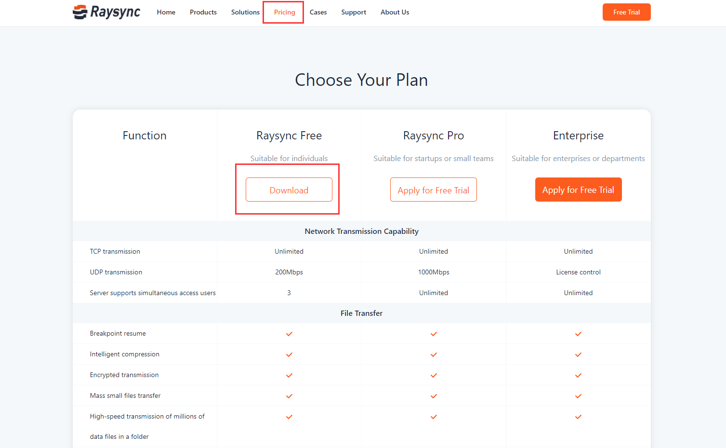
Task: Click the 'Intelligent compression' row label
Action: 125,354
